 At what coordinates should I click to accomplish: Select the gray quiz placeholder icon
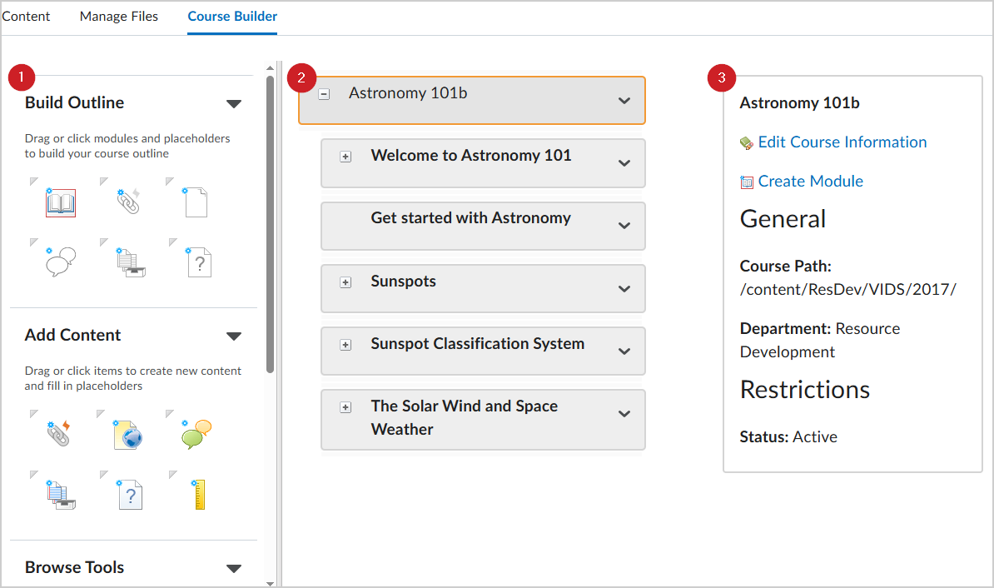coord(199,262)
